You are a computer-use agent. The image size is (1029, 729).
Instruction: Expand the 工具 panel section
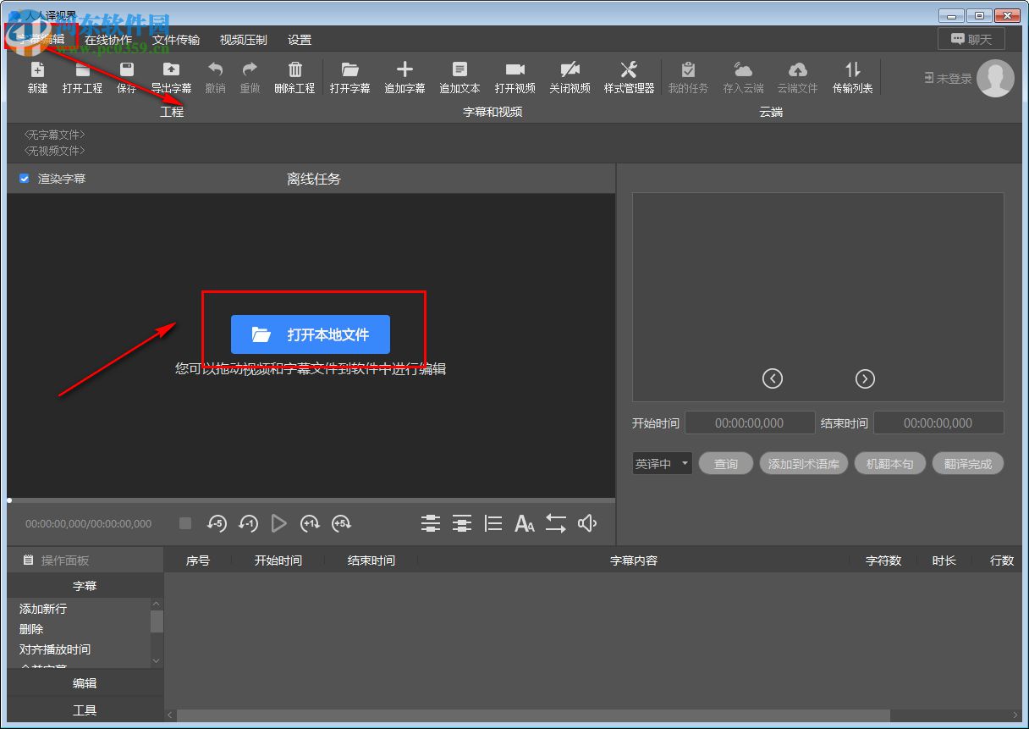(x=85, y=710)
